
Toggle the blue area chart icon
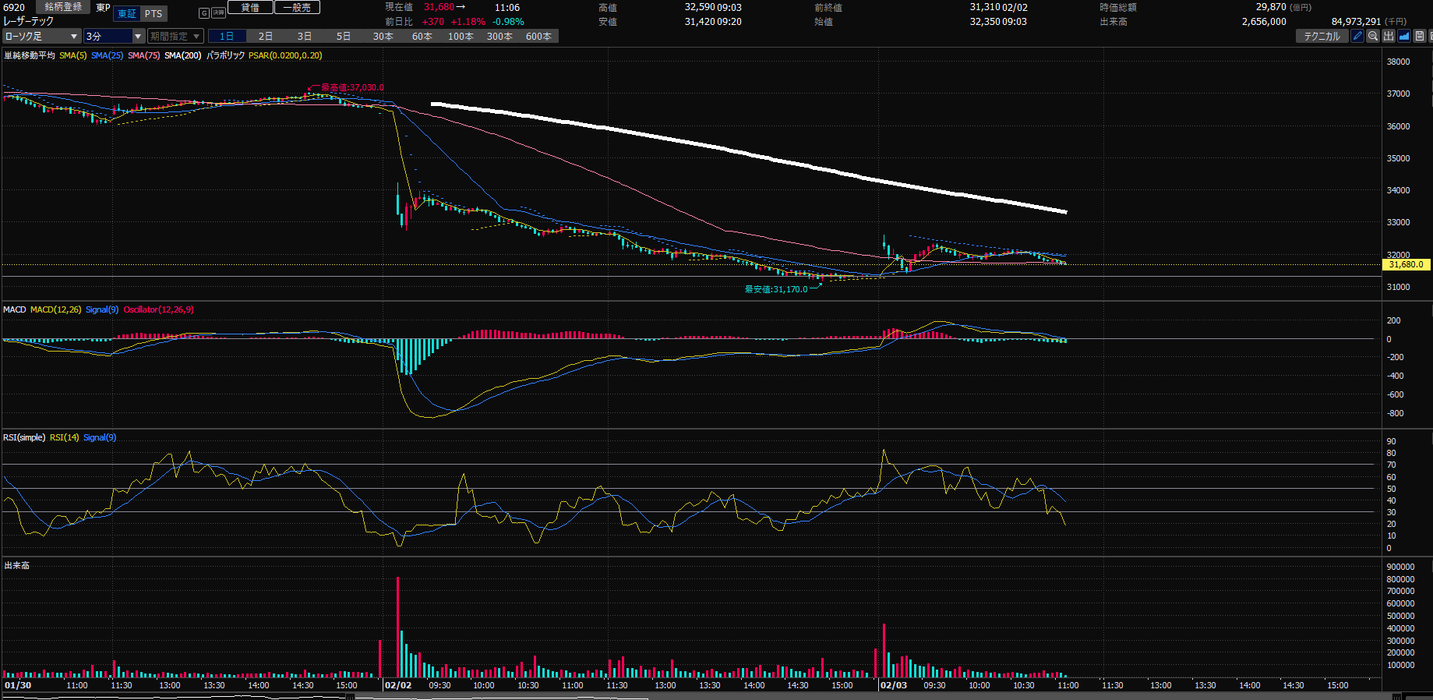coord(1404,36)
